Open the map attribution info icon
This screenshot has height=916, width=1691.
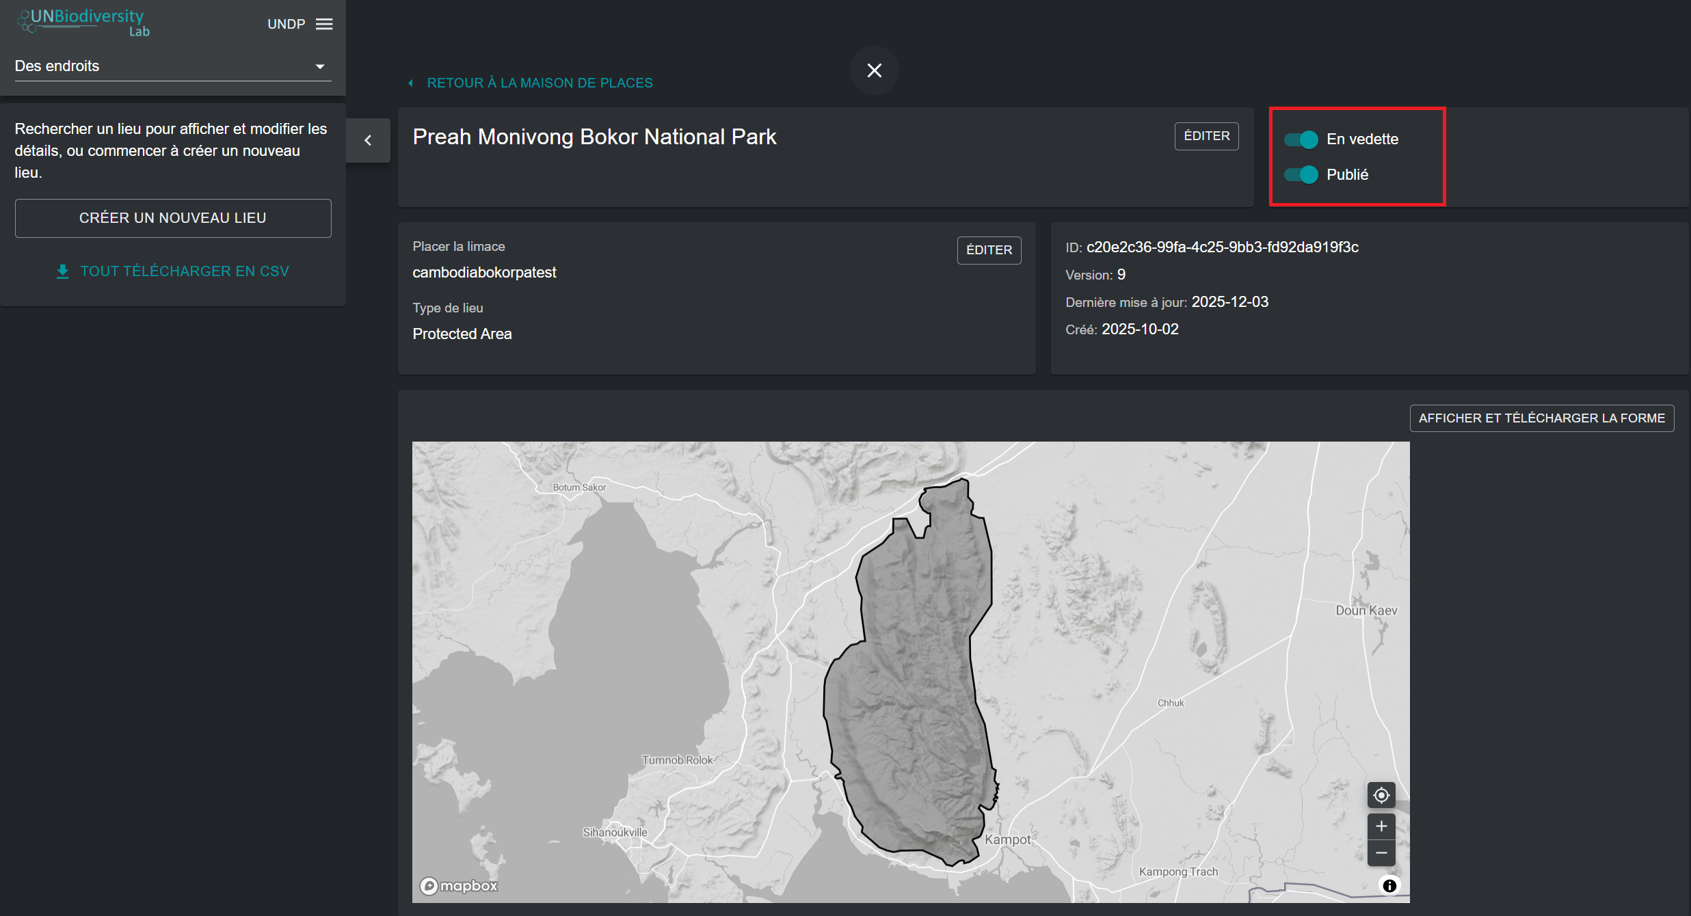(1389, 886)
